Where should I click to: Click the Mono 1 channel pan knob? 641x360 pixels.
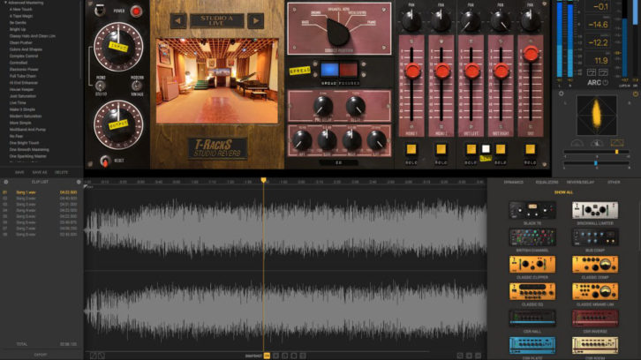(x=411, y=20)
